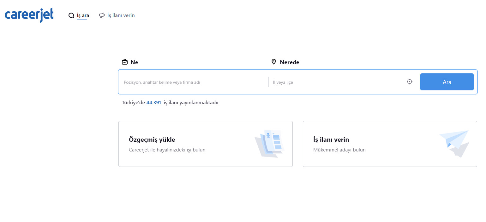The width and height of the screenshot is (486, 222).
Task: Click the Özgeçmiş yükle card title
Action: [152, 139]
